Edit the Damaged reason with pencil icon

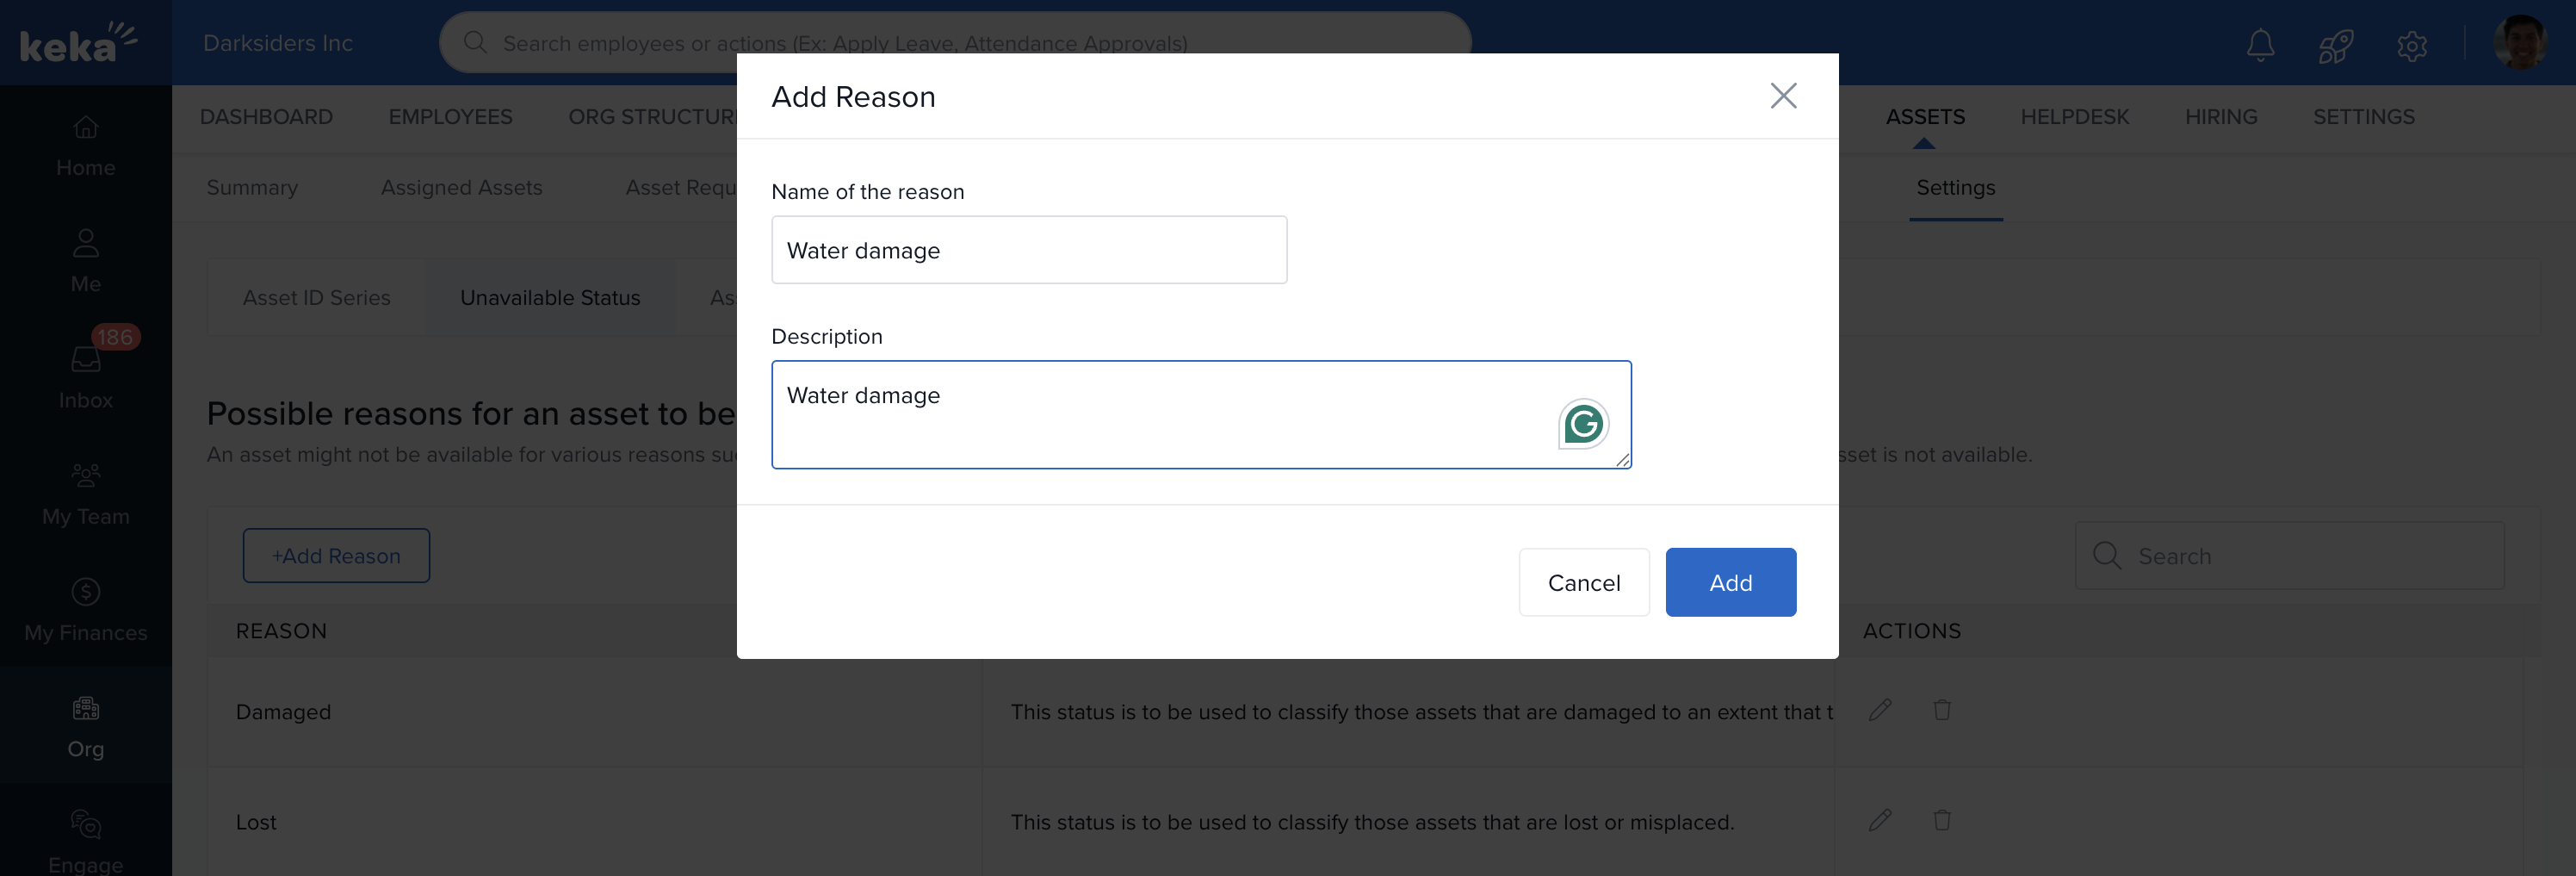point(1879,710)
